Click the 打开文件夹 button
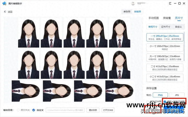The width and height of the screenshot is (188, 117). pyautogui.click(x=108, y=110)
